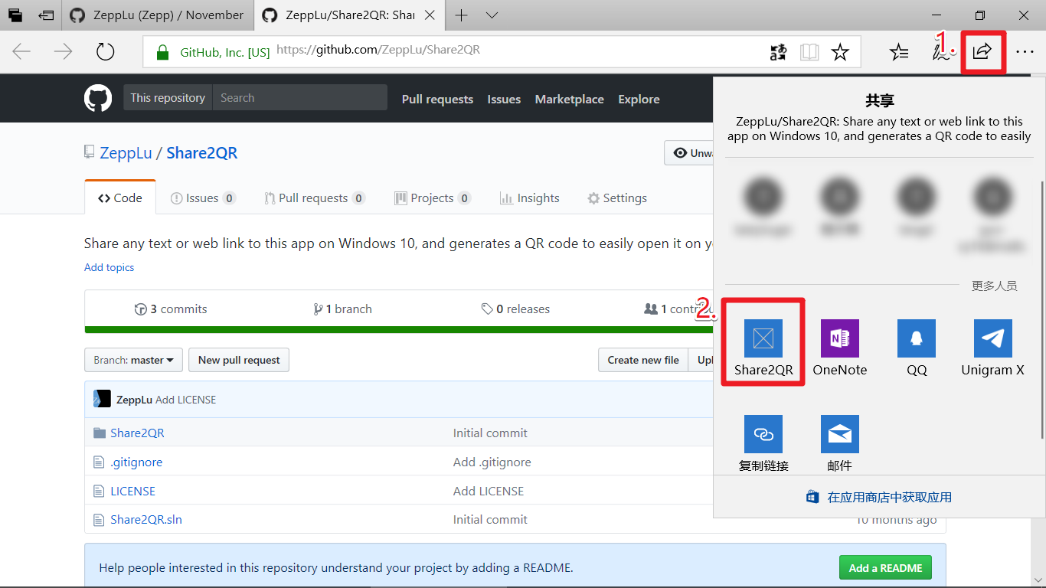This screenshot has height=588, width=1046.
Task: View the 3 commits link
Action: (171, 309)
